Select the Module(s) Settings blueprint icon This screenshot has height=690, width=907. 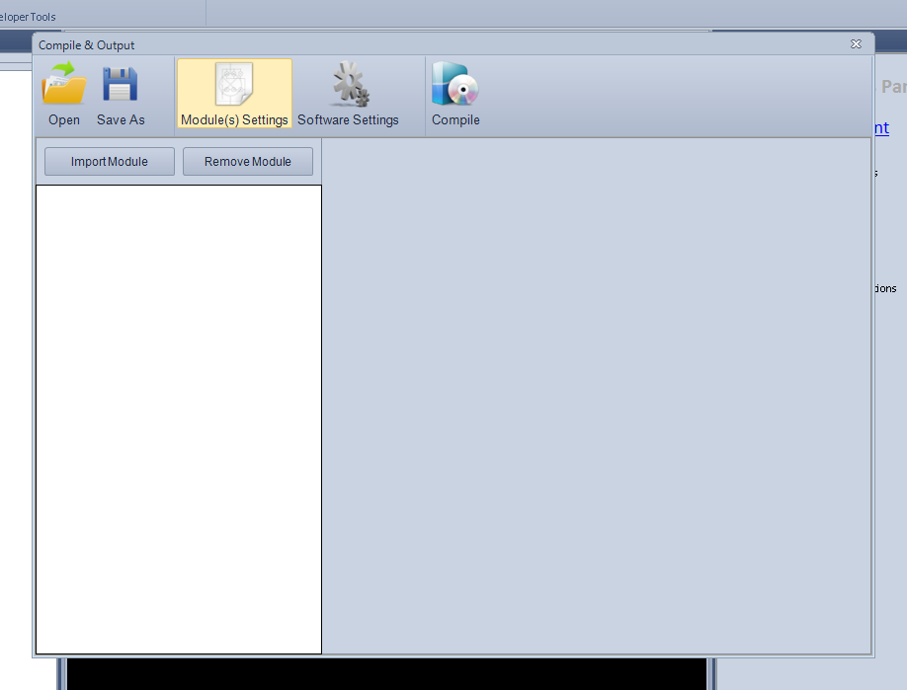pyautogui.click(x=234, y=84)
